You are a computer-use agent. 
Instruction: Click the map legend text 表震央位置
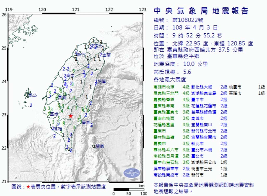coord(43,187)
